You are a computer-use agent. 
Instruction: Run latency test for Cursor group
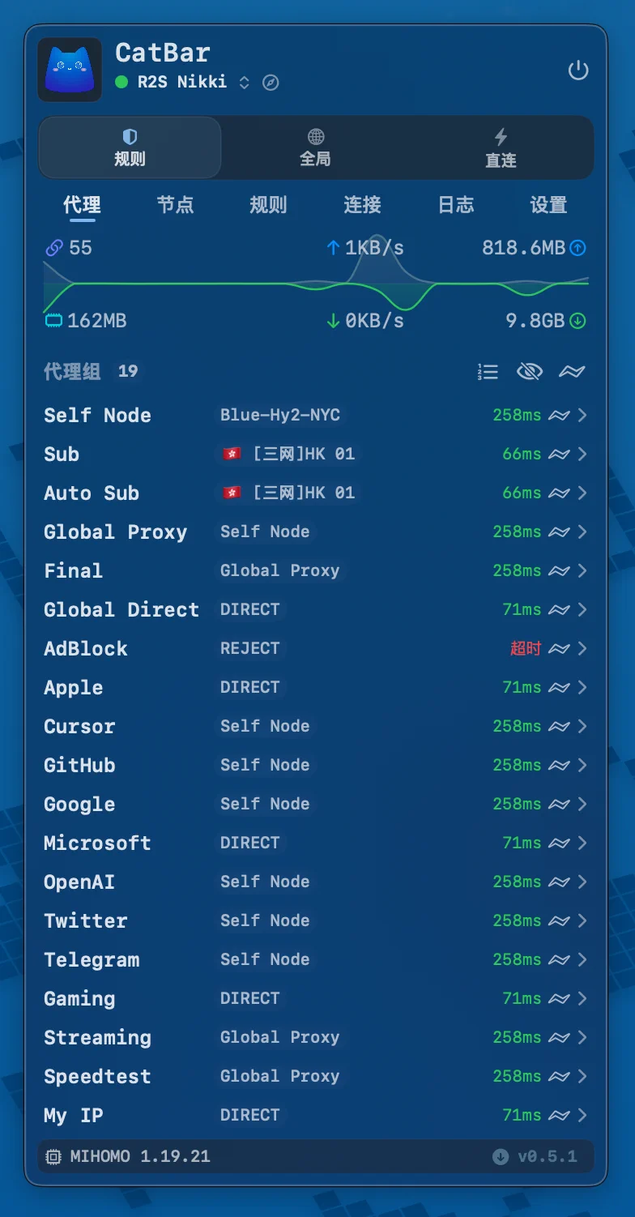point(559,727)
